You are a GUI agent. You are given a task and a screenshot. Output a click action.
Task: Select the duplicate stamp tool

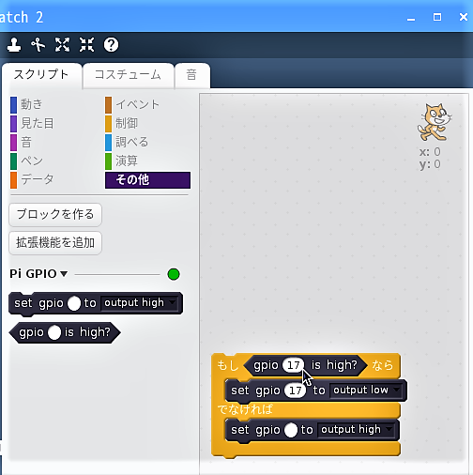14,45
